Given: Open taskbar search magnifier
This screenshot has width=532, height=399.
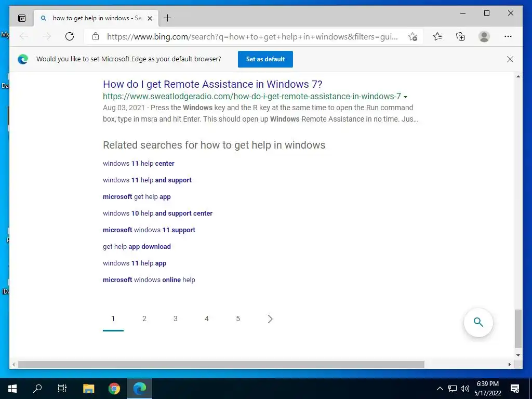Looking at the screenshot, I should 37,389.
